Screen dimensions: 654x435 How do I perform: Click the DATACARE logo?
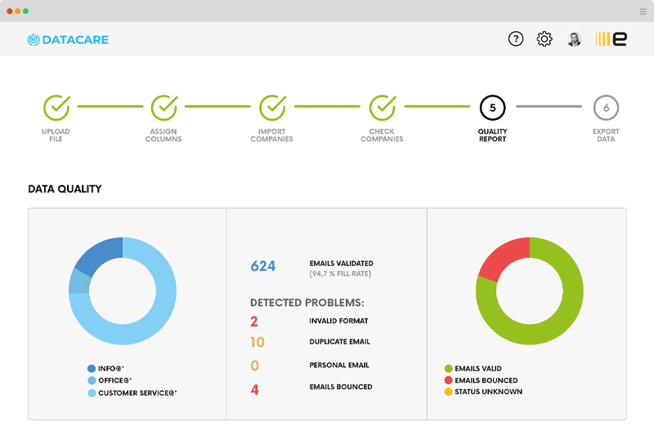(x=68, y=39)
